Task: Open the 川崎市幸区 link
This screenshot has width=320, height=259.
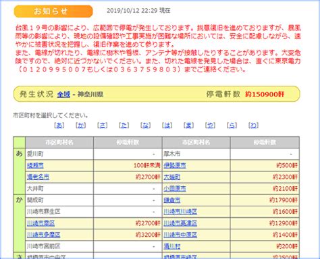Action: (41, 223)
